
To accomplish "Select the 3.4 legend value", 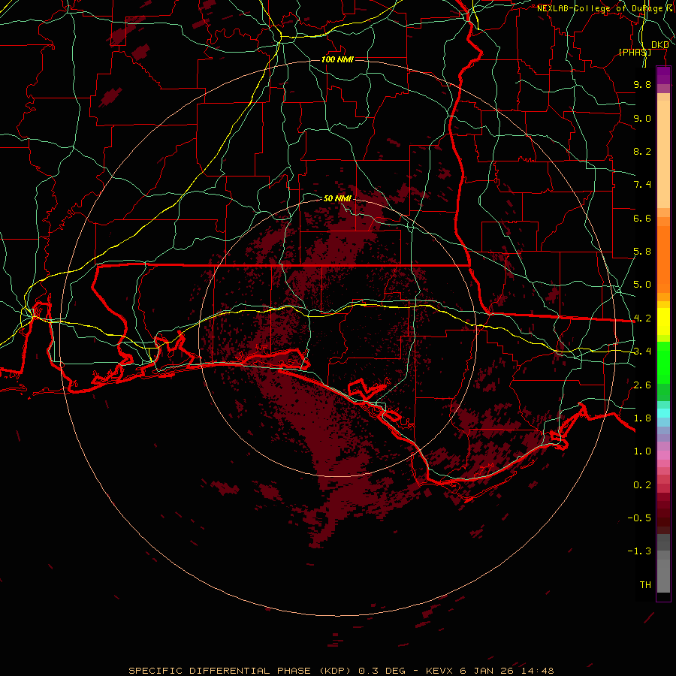I will (642, 352).
